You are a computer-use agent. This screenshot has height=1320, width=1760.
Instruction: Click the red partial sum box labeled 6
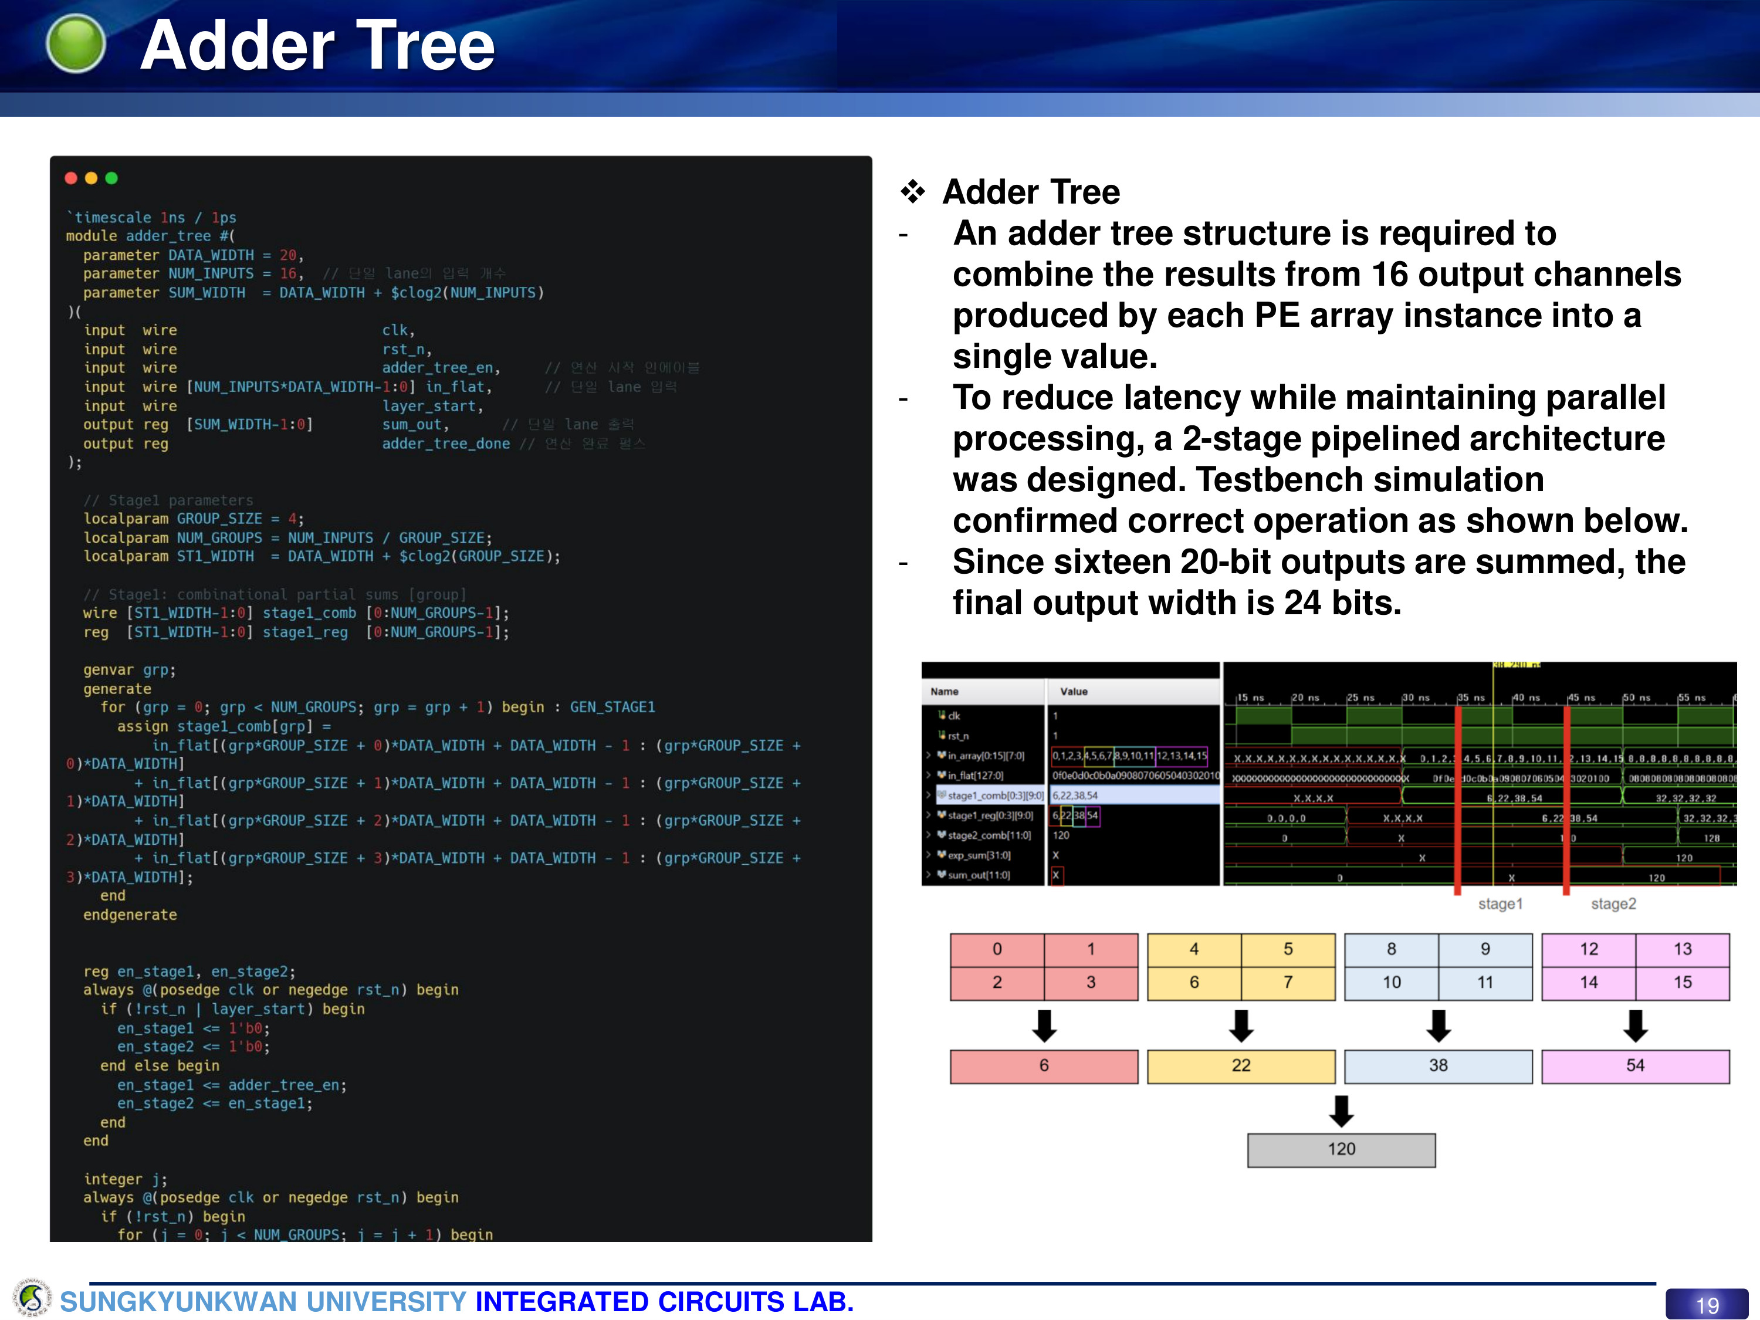[x=1044, y=1066]
